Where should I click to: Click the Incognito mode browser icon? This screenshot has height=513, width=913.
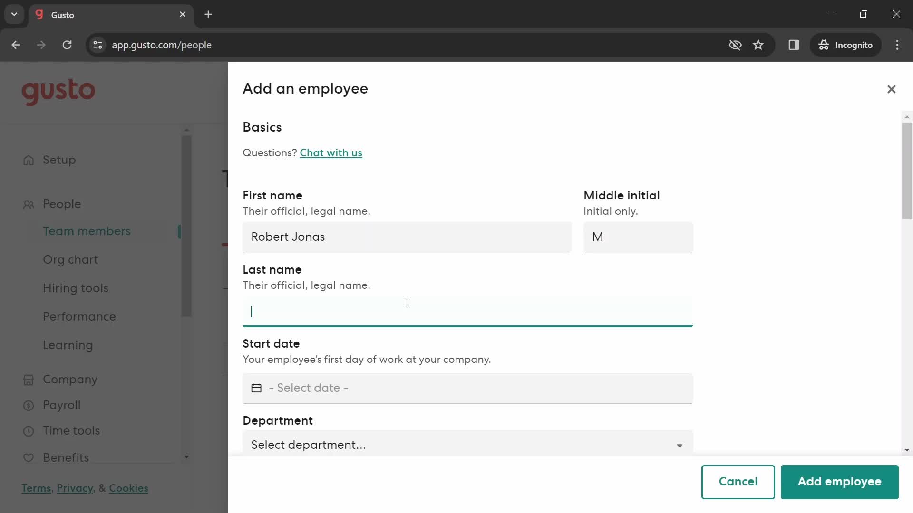point(824,45)
